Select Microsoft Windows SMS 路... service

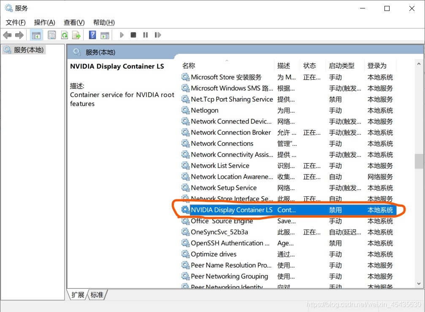point(288,88)
